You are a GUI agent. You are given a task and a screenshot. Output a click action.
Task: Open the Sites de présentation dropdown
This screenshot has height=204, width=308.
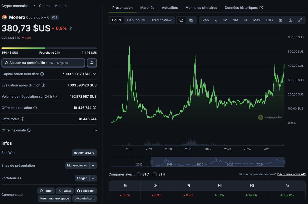click(93, 165)
